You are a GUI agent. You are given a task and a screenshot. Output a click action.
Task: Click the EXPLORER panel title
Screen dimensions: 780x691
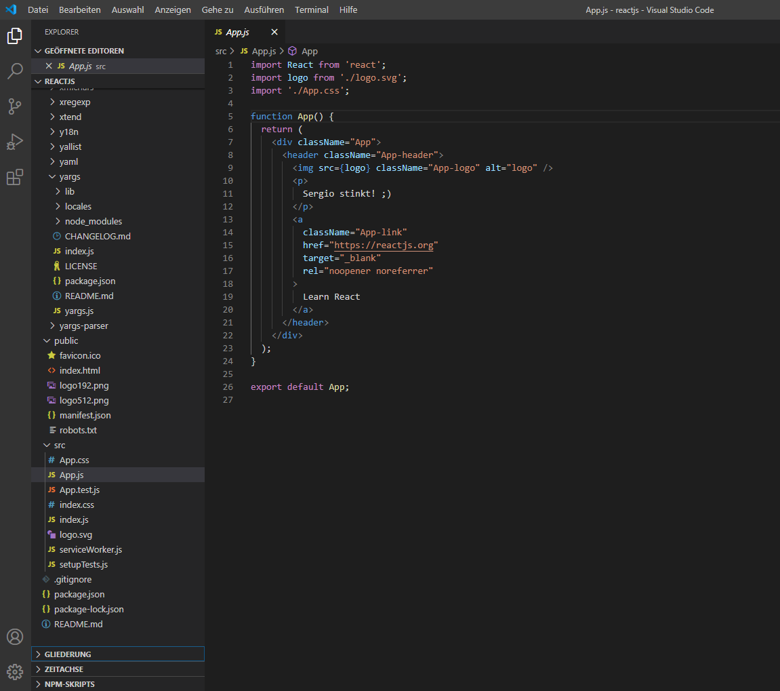click(x=62, y=32)
